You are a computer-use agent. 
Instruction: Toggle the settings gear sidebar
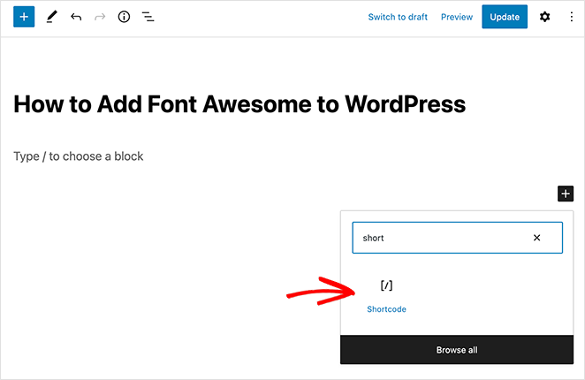[x=544, y=17]
